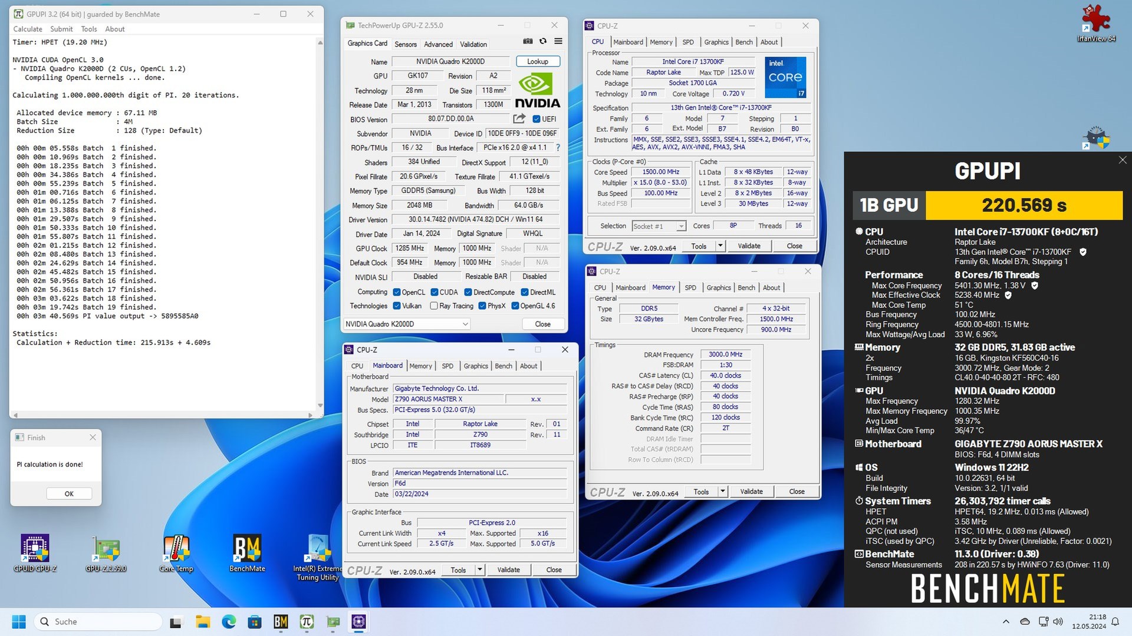Open the Core Temp desktop shortcut
The image size is (1132, 636).
pyautogui.click(x=176, y=554)
